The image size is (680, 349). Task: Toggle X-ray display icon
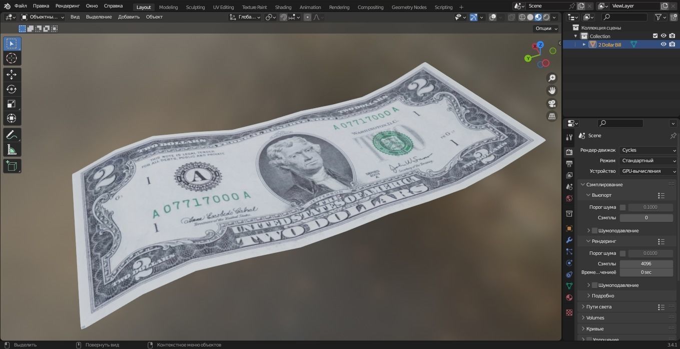[x=511, y=17]
